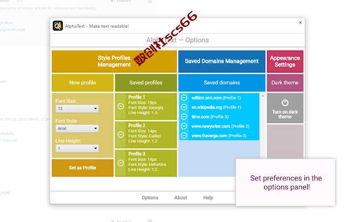
Task: Click www.newyorker.com (Profile 2) domain text
Action: [x=220, y=127]
